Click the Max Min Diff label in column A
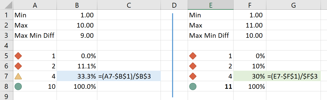The image size is (327, 100). (x=35, y=35)
